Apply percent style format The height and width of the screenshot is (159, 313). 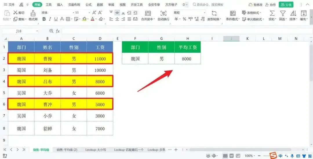(184, 19)
